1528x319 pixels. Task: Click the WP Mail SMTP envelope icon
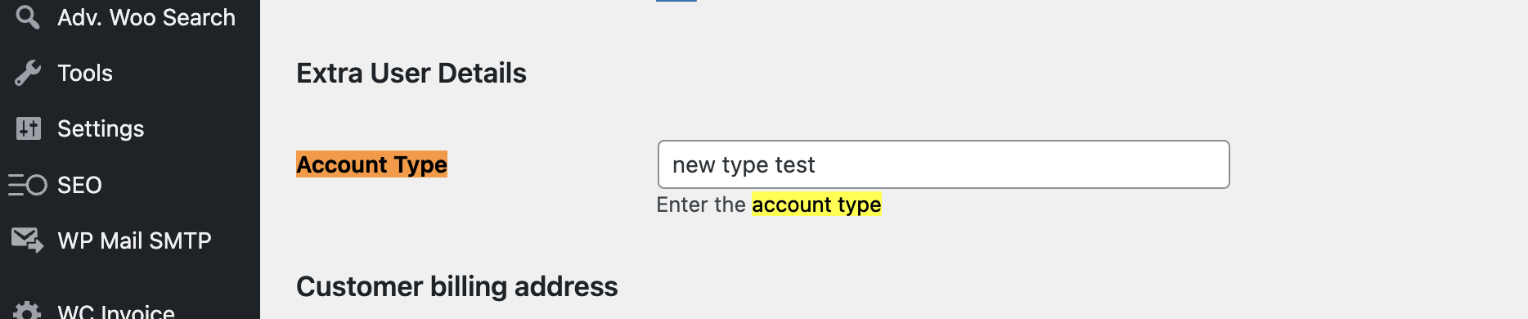coord(28,240)
